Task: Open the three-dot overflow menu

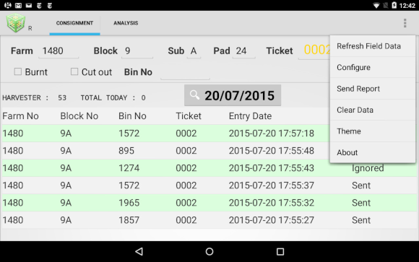Action: pos(405,23)
